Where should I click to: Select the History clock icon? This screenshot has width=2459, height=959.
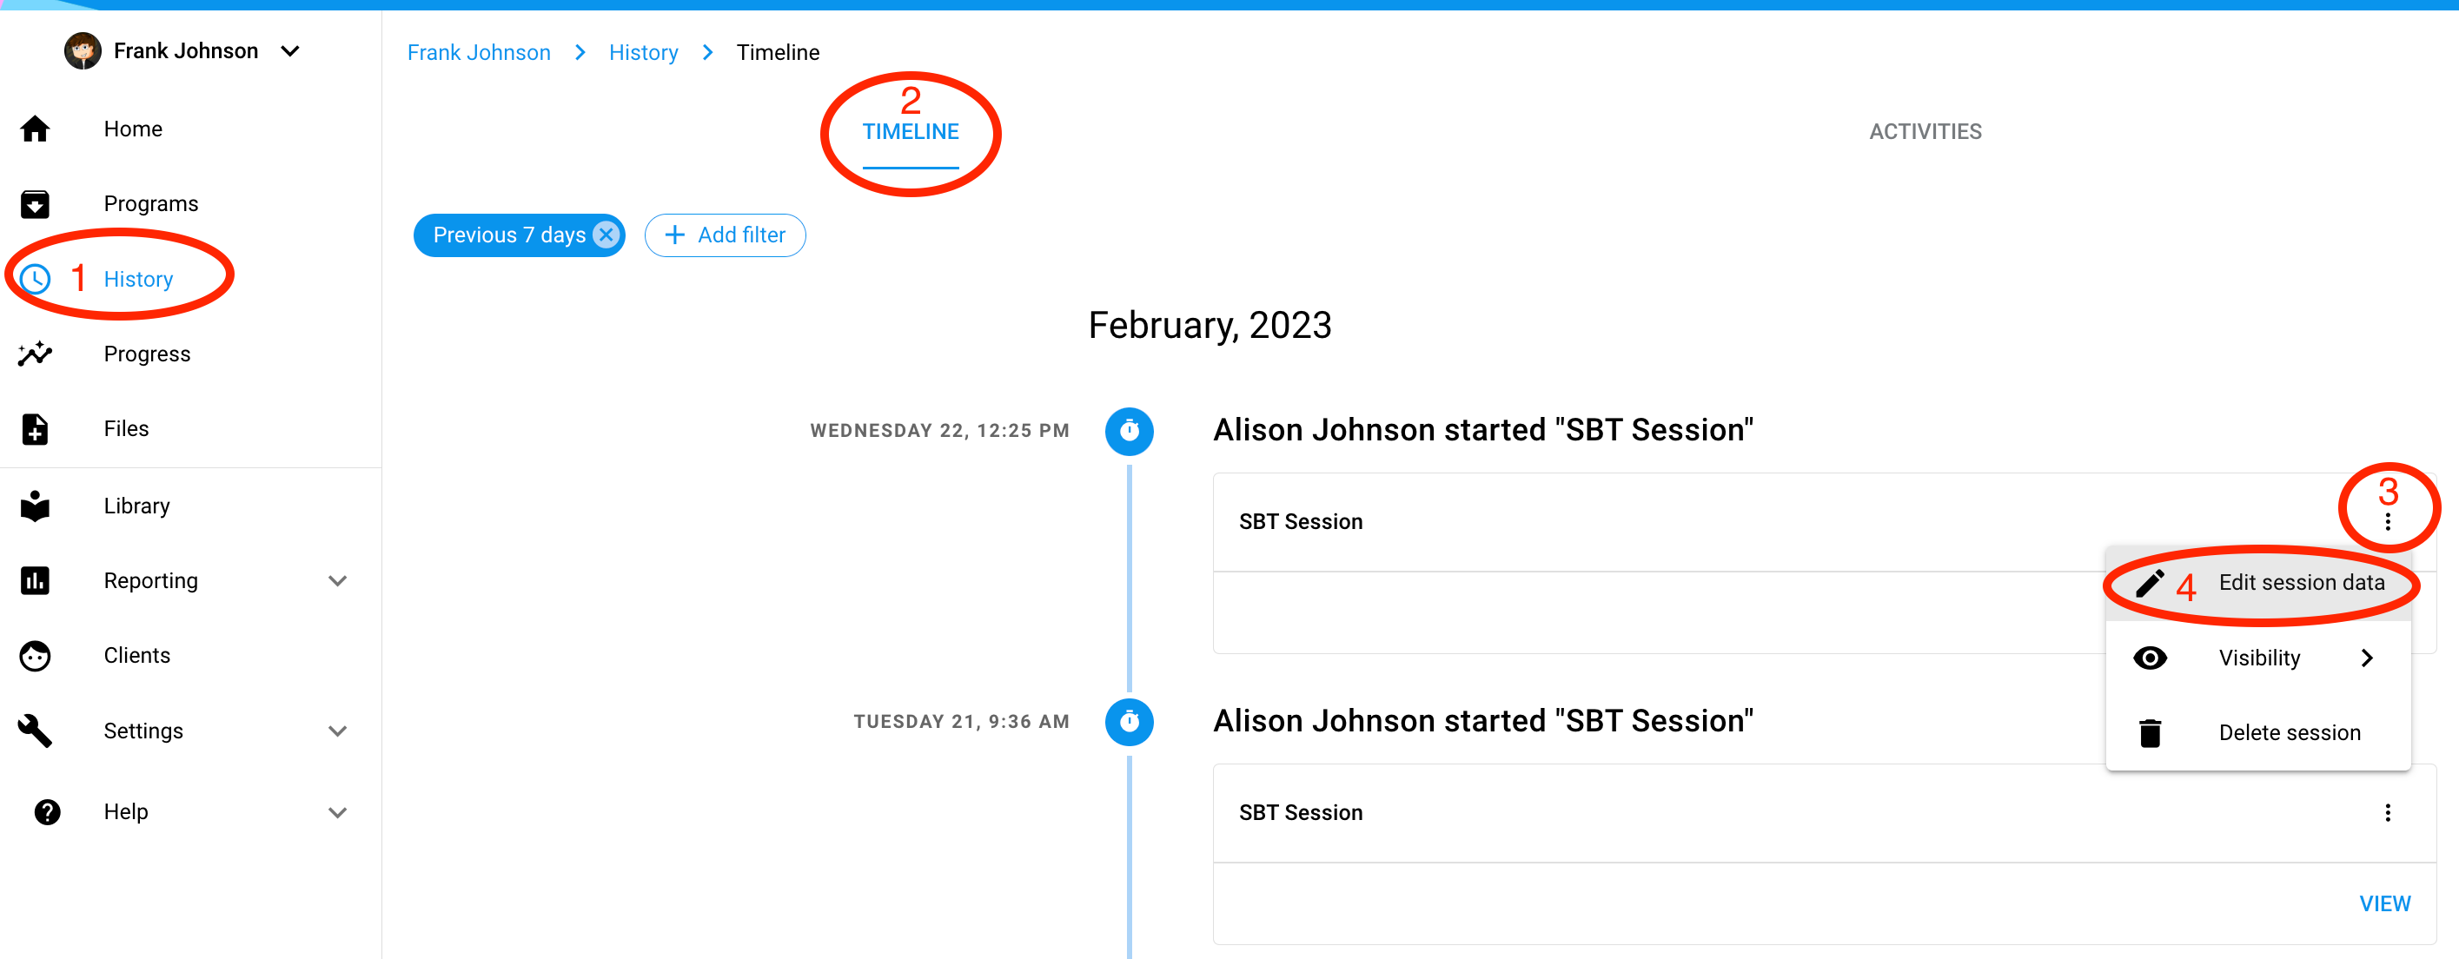pyautogui.click(x=36, y=279)
